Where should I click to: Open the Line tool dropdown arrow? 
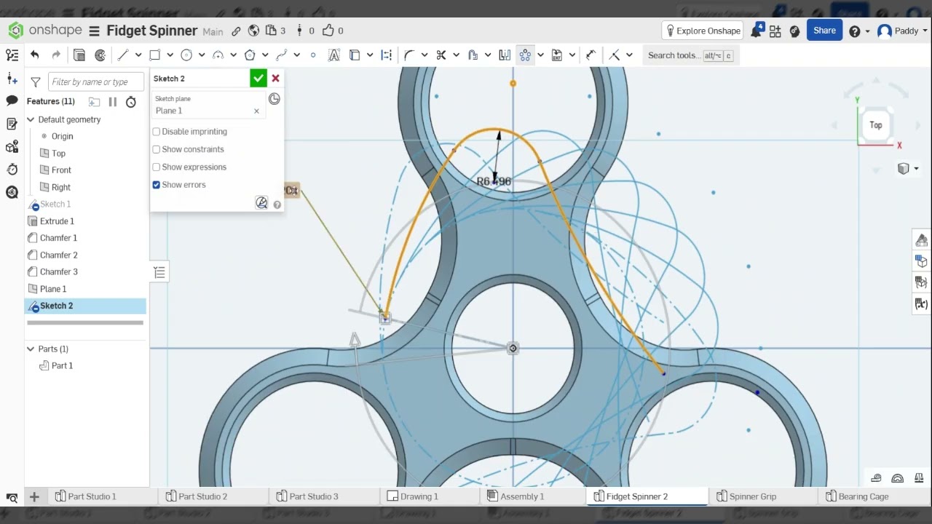tap(138, 55)
